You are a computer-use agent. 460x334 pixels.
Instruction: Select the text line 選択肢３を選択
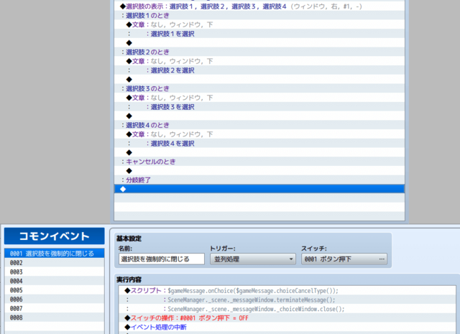coord(259,107)
